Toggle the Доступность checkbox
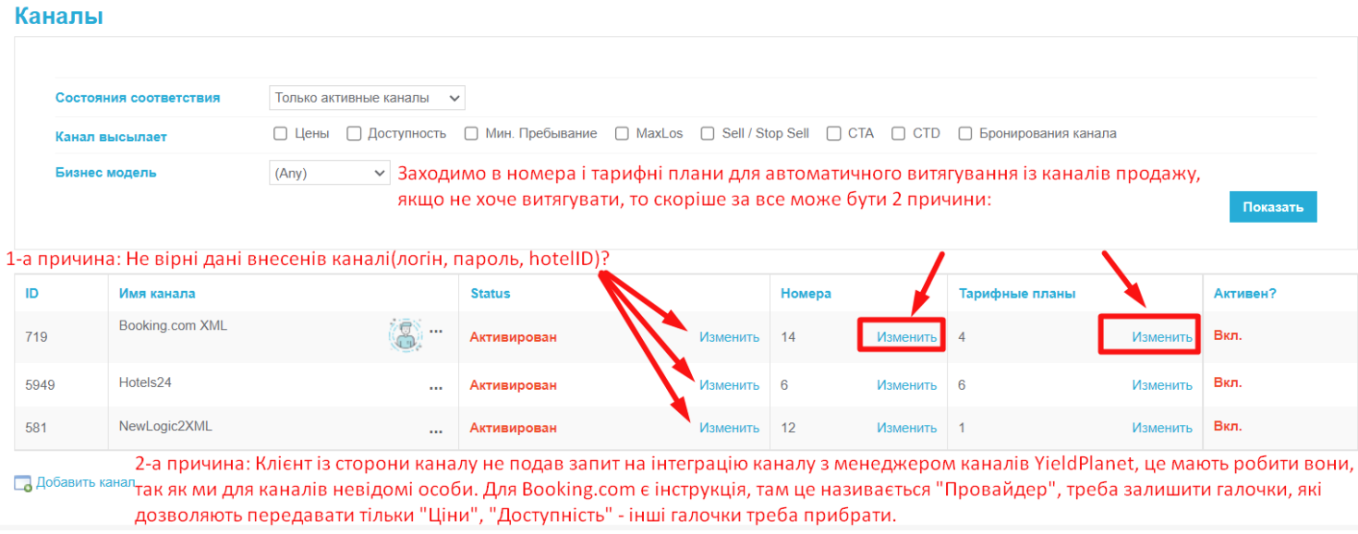1358x534 pixels. click(354, 133)
